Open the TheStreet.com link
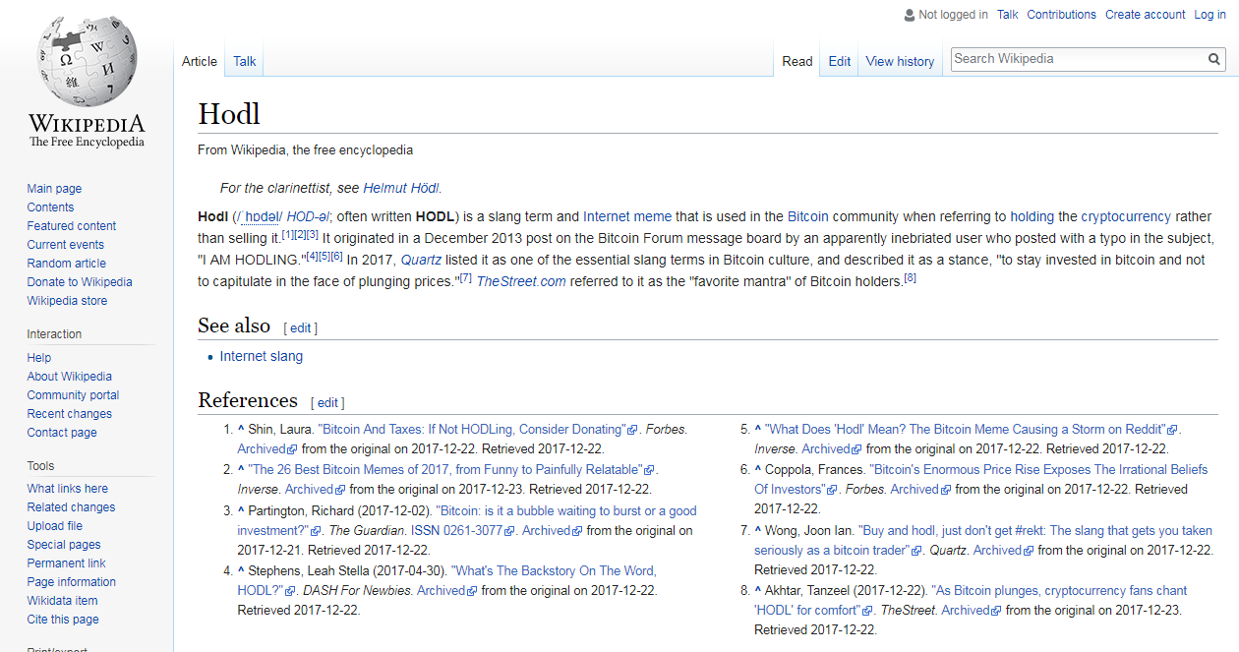The width and height of the screenshot is (1239, 652). [x=521, y=281]
